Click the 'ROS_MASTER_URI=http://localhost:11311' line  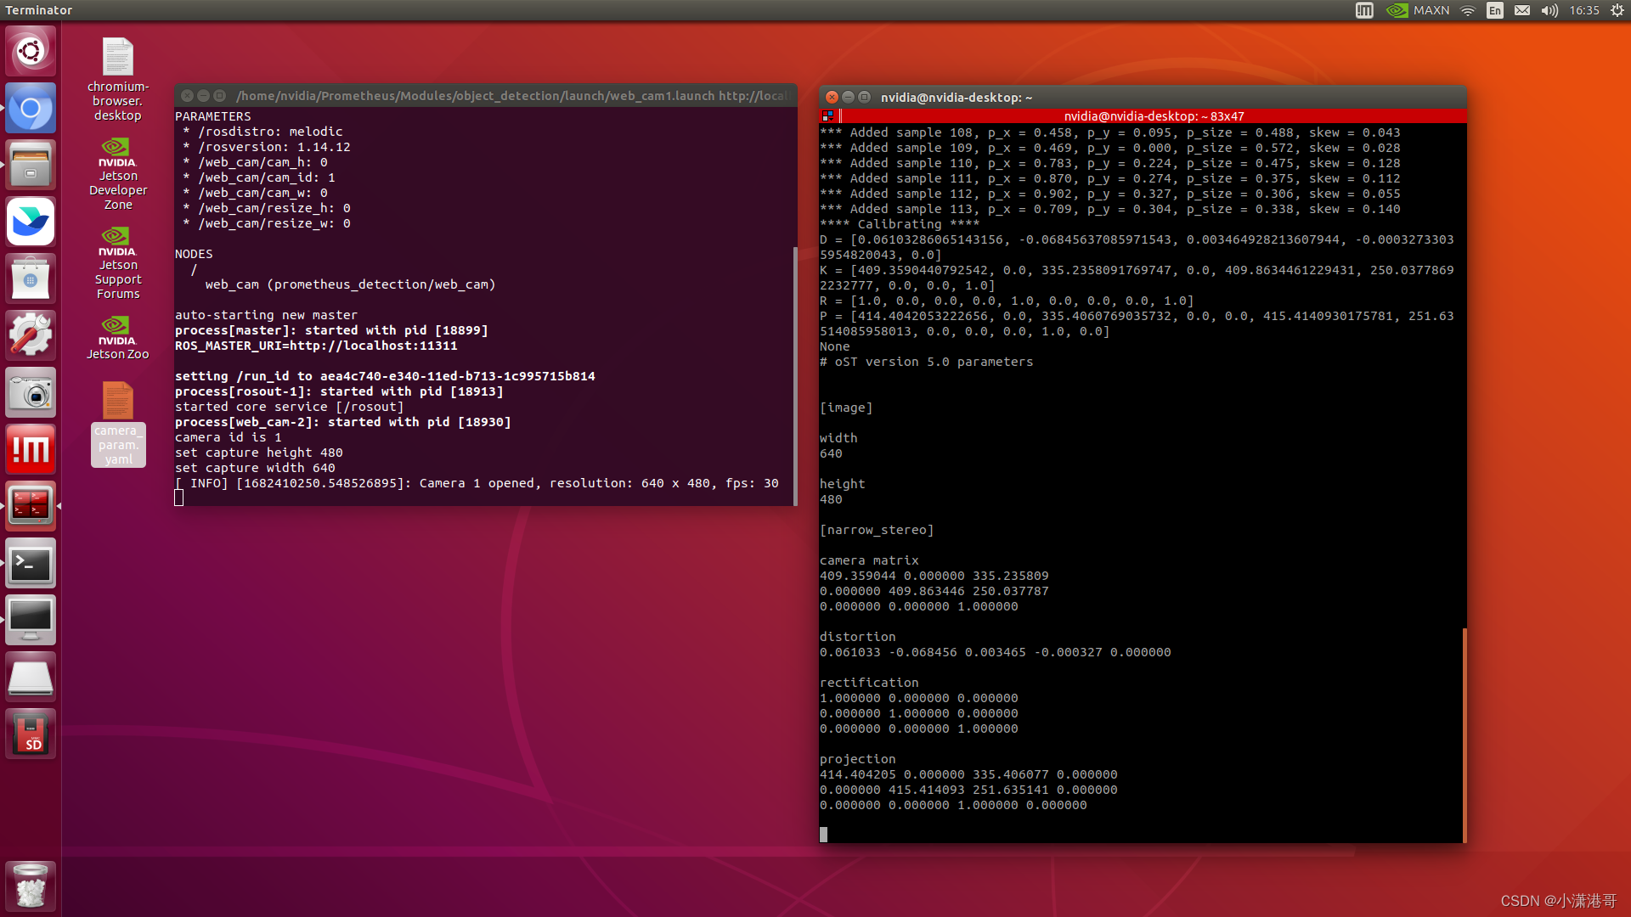(316, 346)
